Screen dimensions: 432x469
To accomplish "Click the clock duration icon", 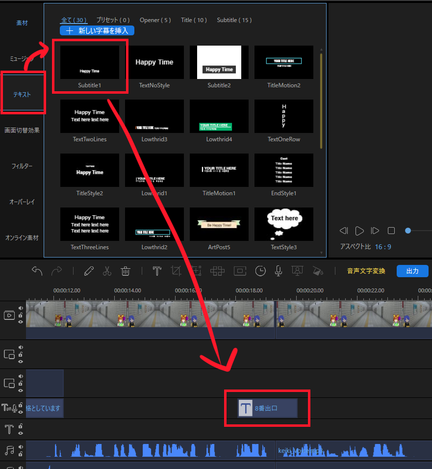I will (x=260, y=271).
